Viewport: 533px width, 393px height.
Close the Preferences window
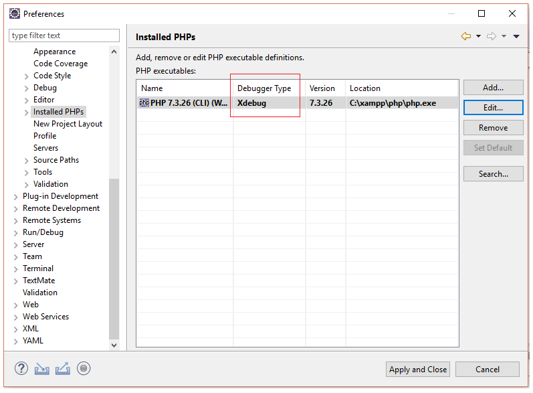tap(512, 13)
